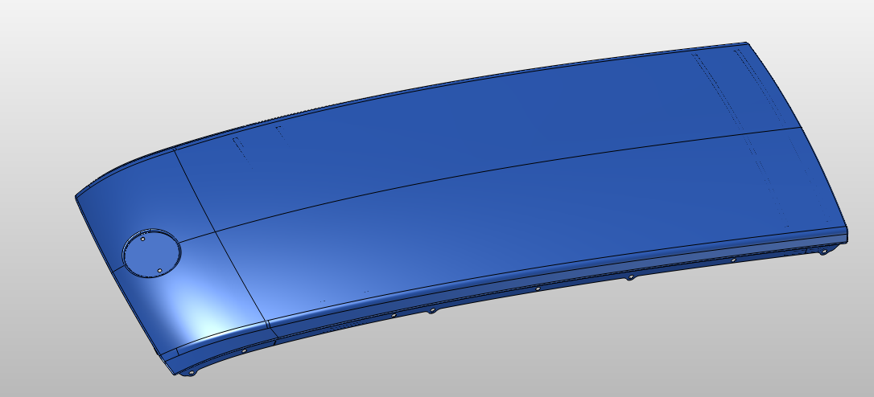Select the leftmost mounting hole on the bottom flange
The height and width of the screenshot is (397, 874).
(x=191, y=374)
